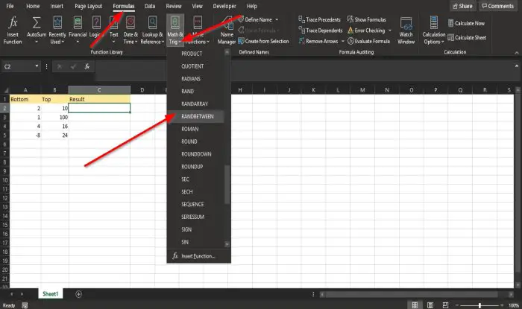Open the Insert Function dialog icon

(x=13, y=22)
